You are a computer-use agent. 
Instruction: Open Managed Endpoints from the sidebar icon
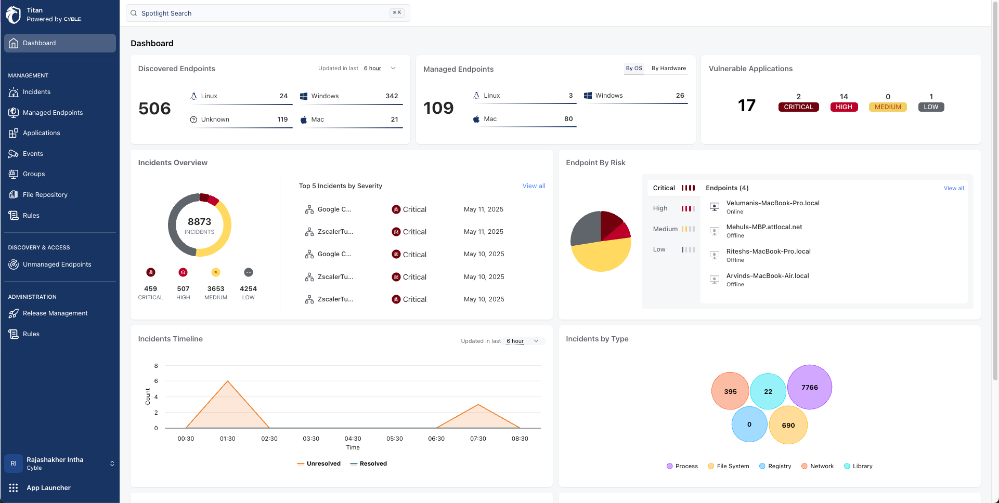(x=14, y=113)
